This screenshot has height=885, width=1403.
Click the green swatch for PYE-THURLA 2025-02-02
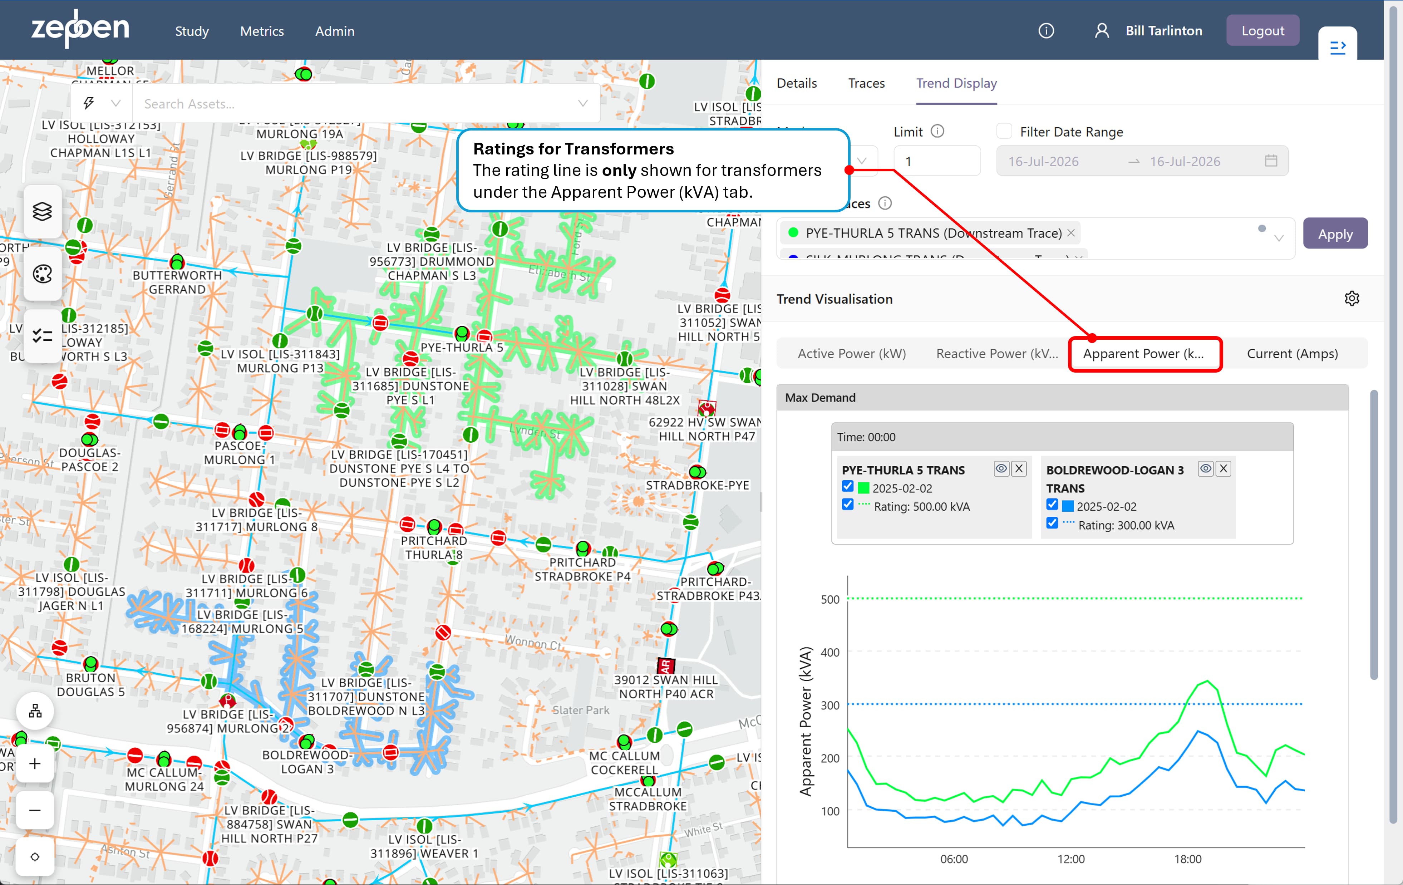point(863,488)
